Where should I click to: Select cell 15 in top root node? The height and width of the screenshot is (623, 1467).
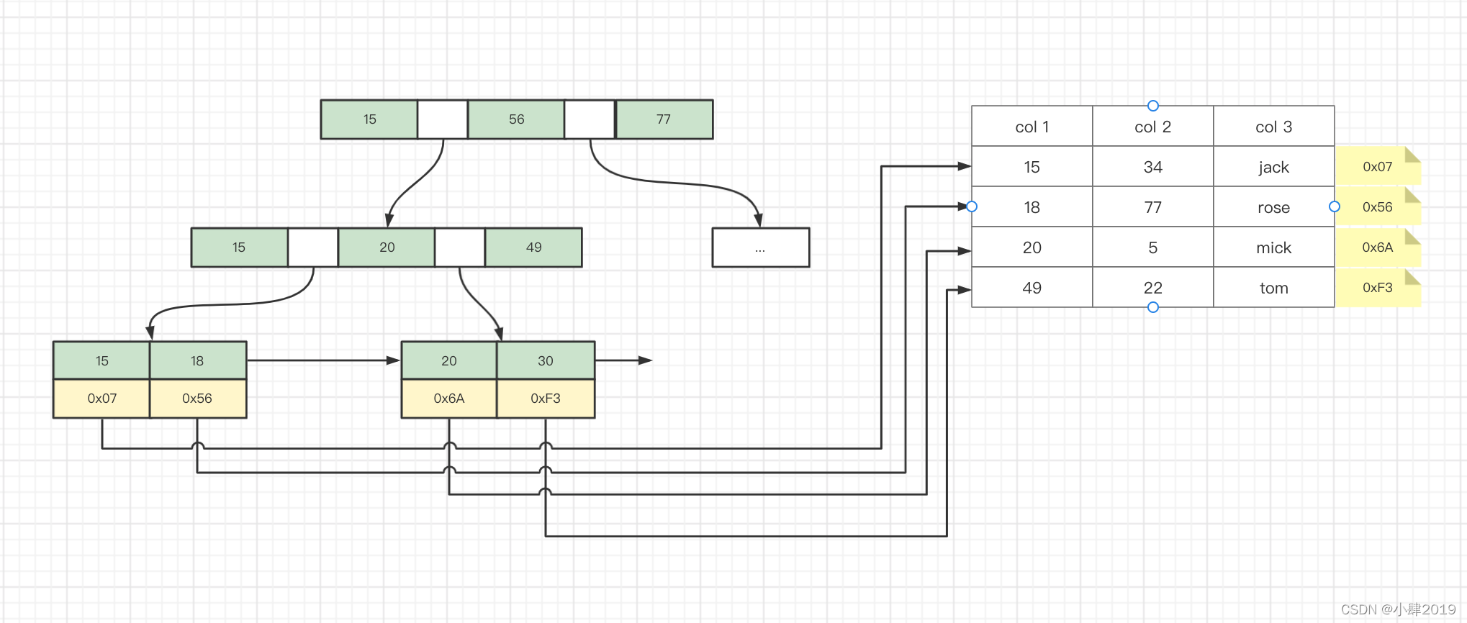coord(369,119)
